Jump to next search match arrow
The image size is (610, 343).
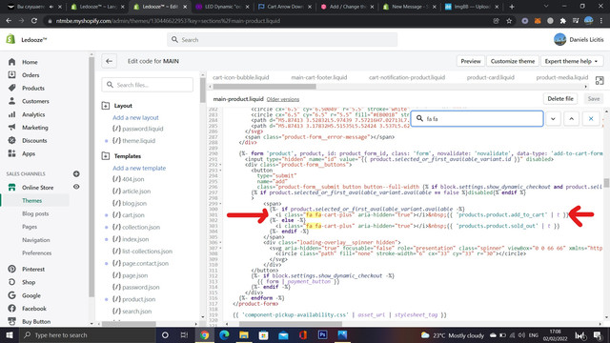click(x=553, y=118)
